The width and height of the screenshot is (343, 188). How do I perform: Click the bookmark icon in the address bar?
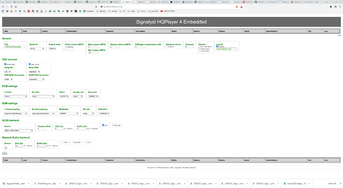pyautogui.click(x=96, y=7)
